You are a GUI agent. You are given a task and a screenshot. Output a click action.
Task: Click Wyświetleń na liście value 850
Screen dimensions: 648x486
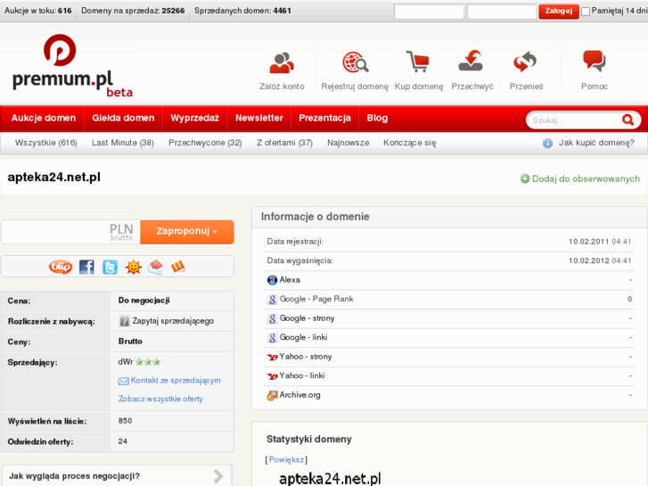[125, 421]
